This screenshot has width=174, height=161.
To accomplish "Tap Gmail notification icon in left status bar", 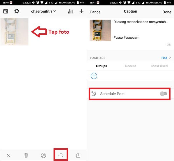I will coord(11,3).
